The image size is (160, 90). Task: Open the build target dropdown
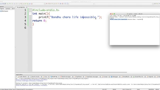tap(39, 4)
